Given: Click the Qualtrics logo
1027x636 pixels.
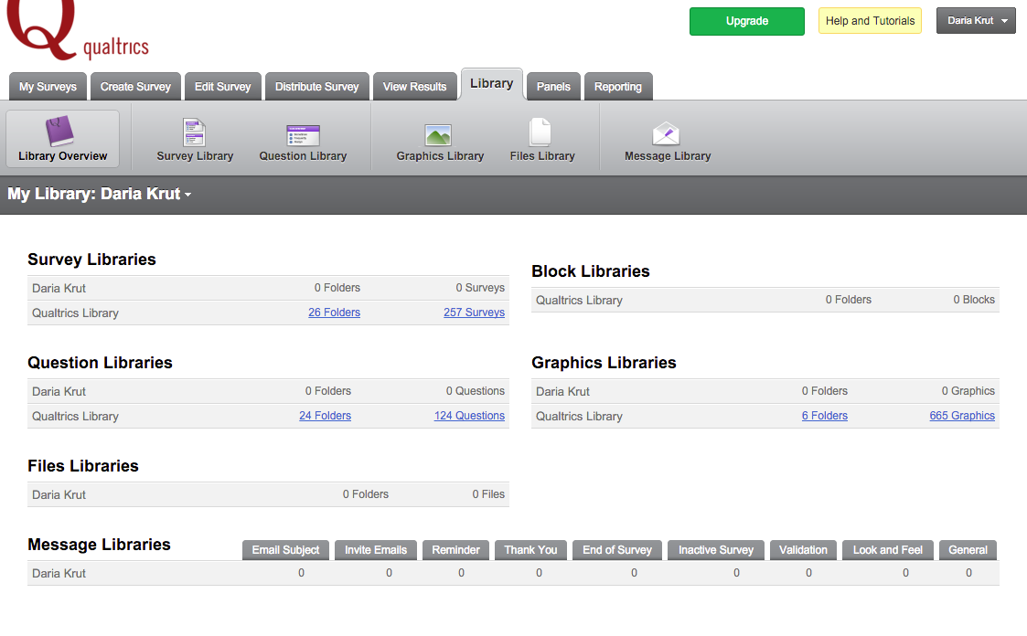Looking at the screenshot, I should pos(78,30).
